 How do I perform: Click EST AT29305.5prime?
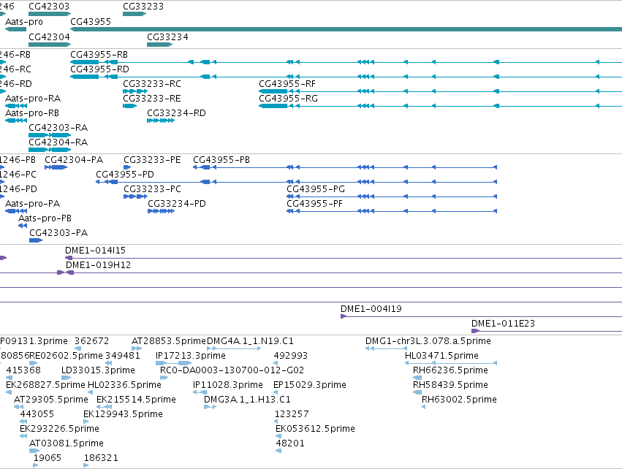(x=51, y=400)
